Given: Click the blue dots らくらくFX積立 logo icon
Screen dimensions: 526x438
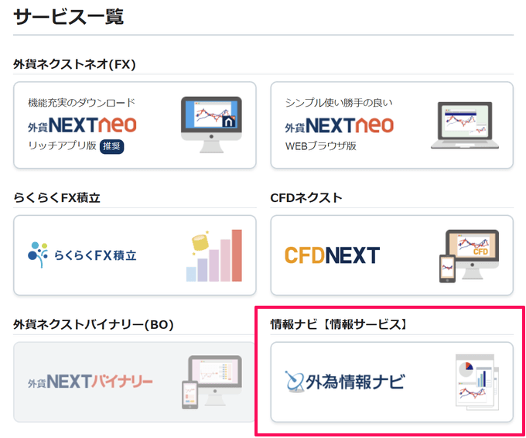Looking at the screenshot, I should (x=38, y=255).
